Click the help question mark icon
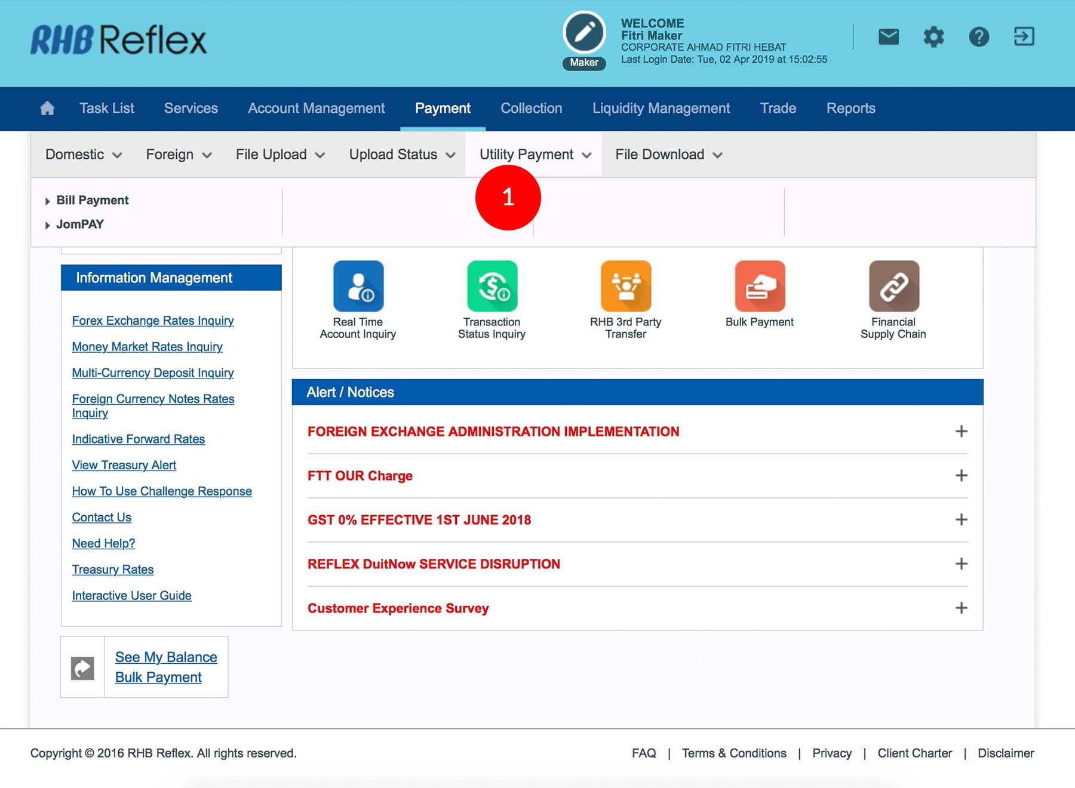Screen dimensions: 1075x788 click(978, 37)
